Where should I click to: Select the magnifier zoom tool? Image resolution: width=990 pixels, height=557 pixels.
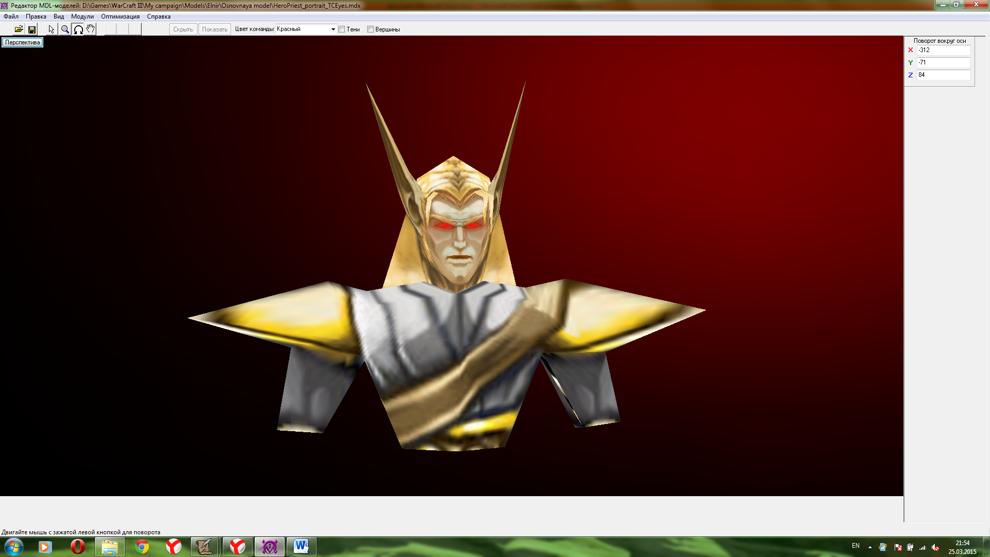pyautogui.click(x=65, y=29)
